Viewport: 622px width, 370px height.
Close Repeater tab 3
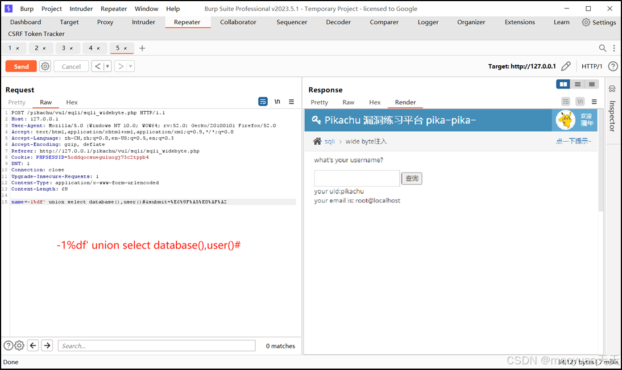pyautogui.click(x=72, y=48)
